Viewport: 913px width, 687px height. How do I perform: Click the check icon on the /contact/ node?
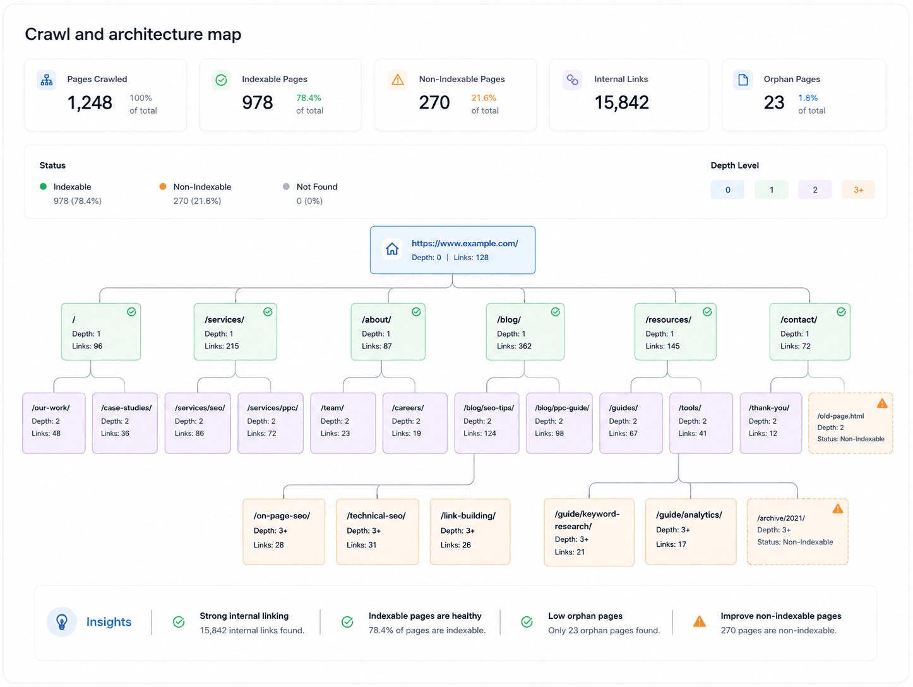click(x=841, y=312)
